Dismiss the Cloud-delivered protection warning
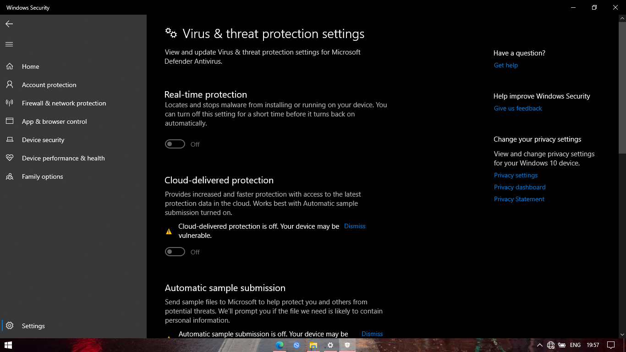 (354, 225)
